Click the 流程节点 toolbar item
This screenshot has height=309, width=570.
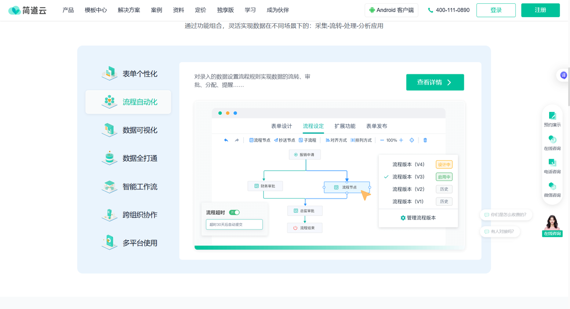pos(260,140)
